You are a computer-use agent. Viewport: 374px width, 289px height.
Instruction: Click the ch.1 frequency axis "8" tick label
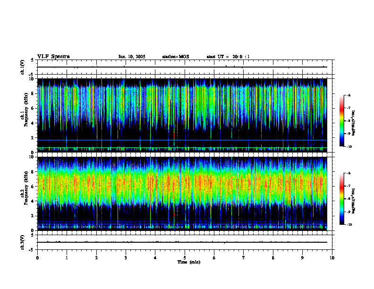(33, 93)
